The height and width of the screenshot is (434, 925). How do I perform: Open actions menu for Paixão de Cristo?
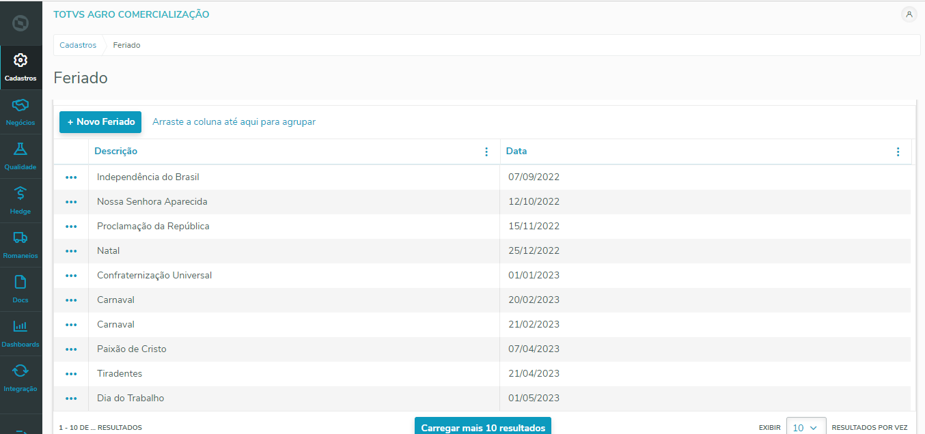click(x=71, y=349)
